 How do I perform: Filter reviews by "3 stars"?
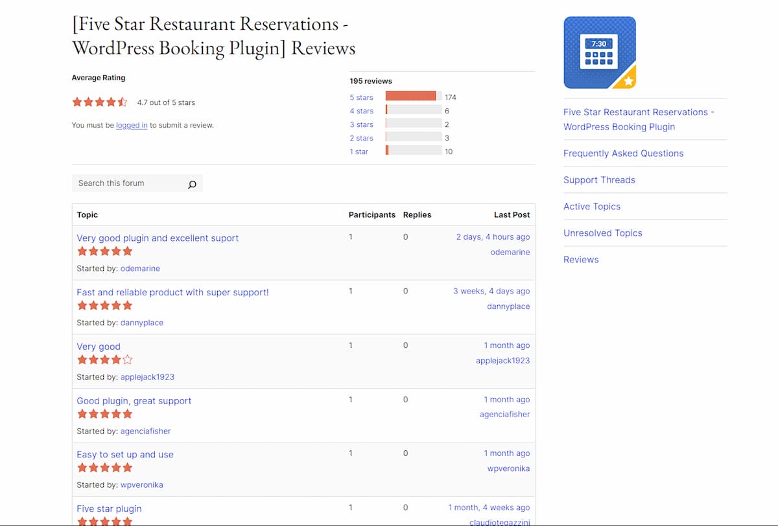tap(362, 124)
